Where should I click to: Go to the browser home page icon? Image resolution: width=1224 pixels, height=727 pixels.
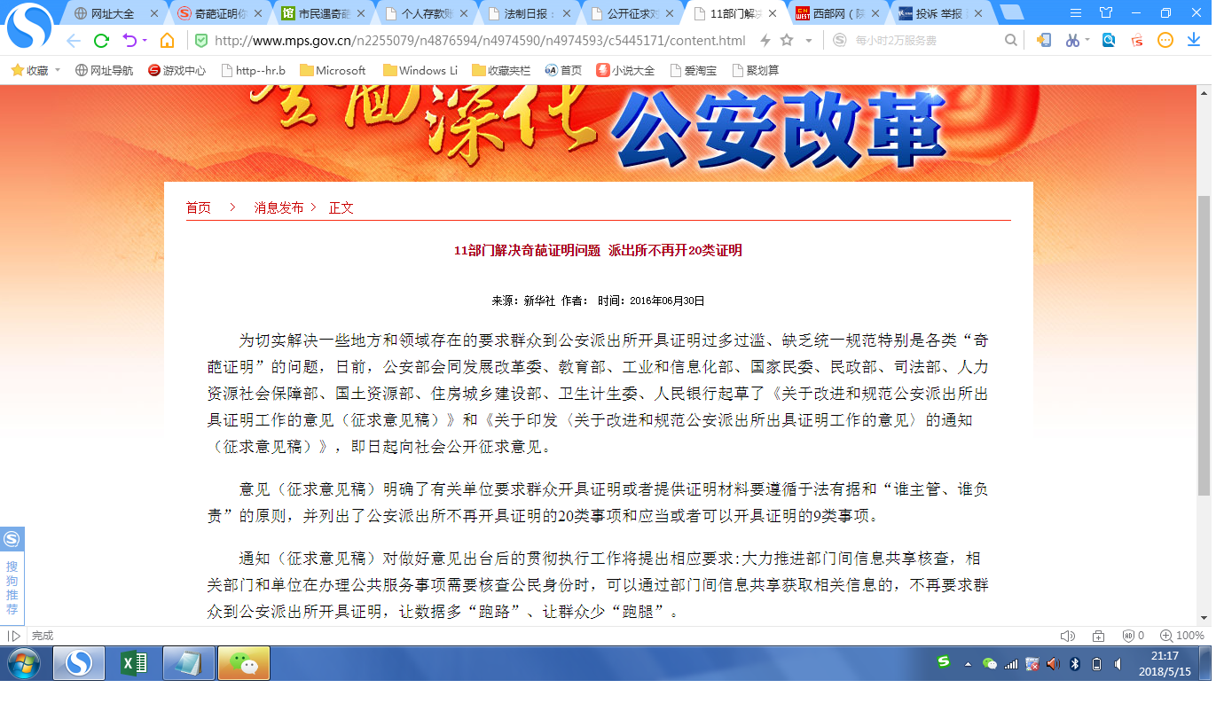click(167, 41)
